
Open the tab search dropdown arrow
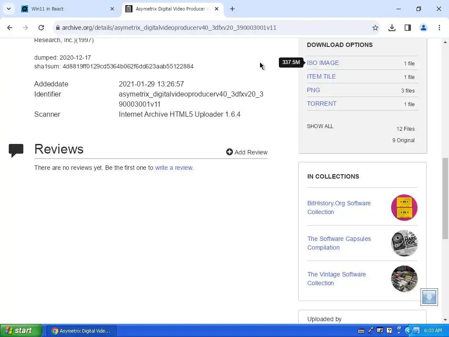tap(9, 9)
